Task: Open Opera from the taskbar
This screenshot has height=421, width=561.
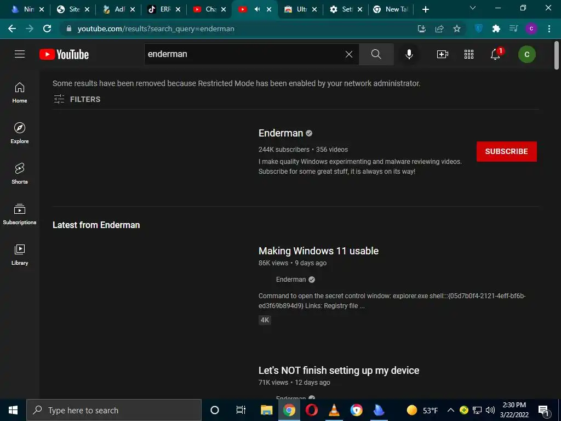Action: (311, 410)
